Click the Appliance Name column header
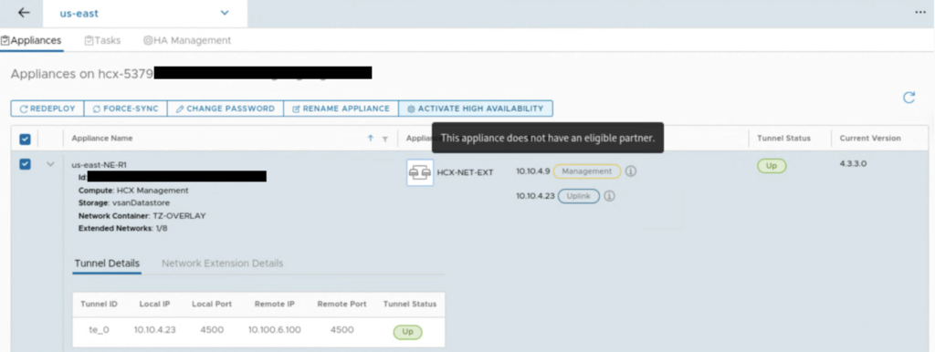This screenshot has height=352, width=935. pyautogui.click(x=102, y=139)
